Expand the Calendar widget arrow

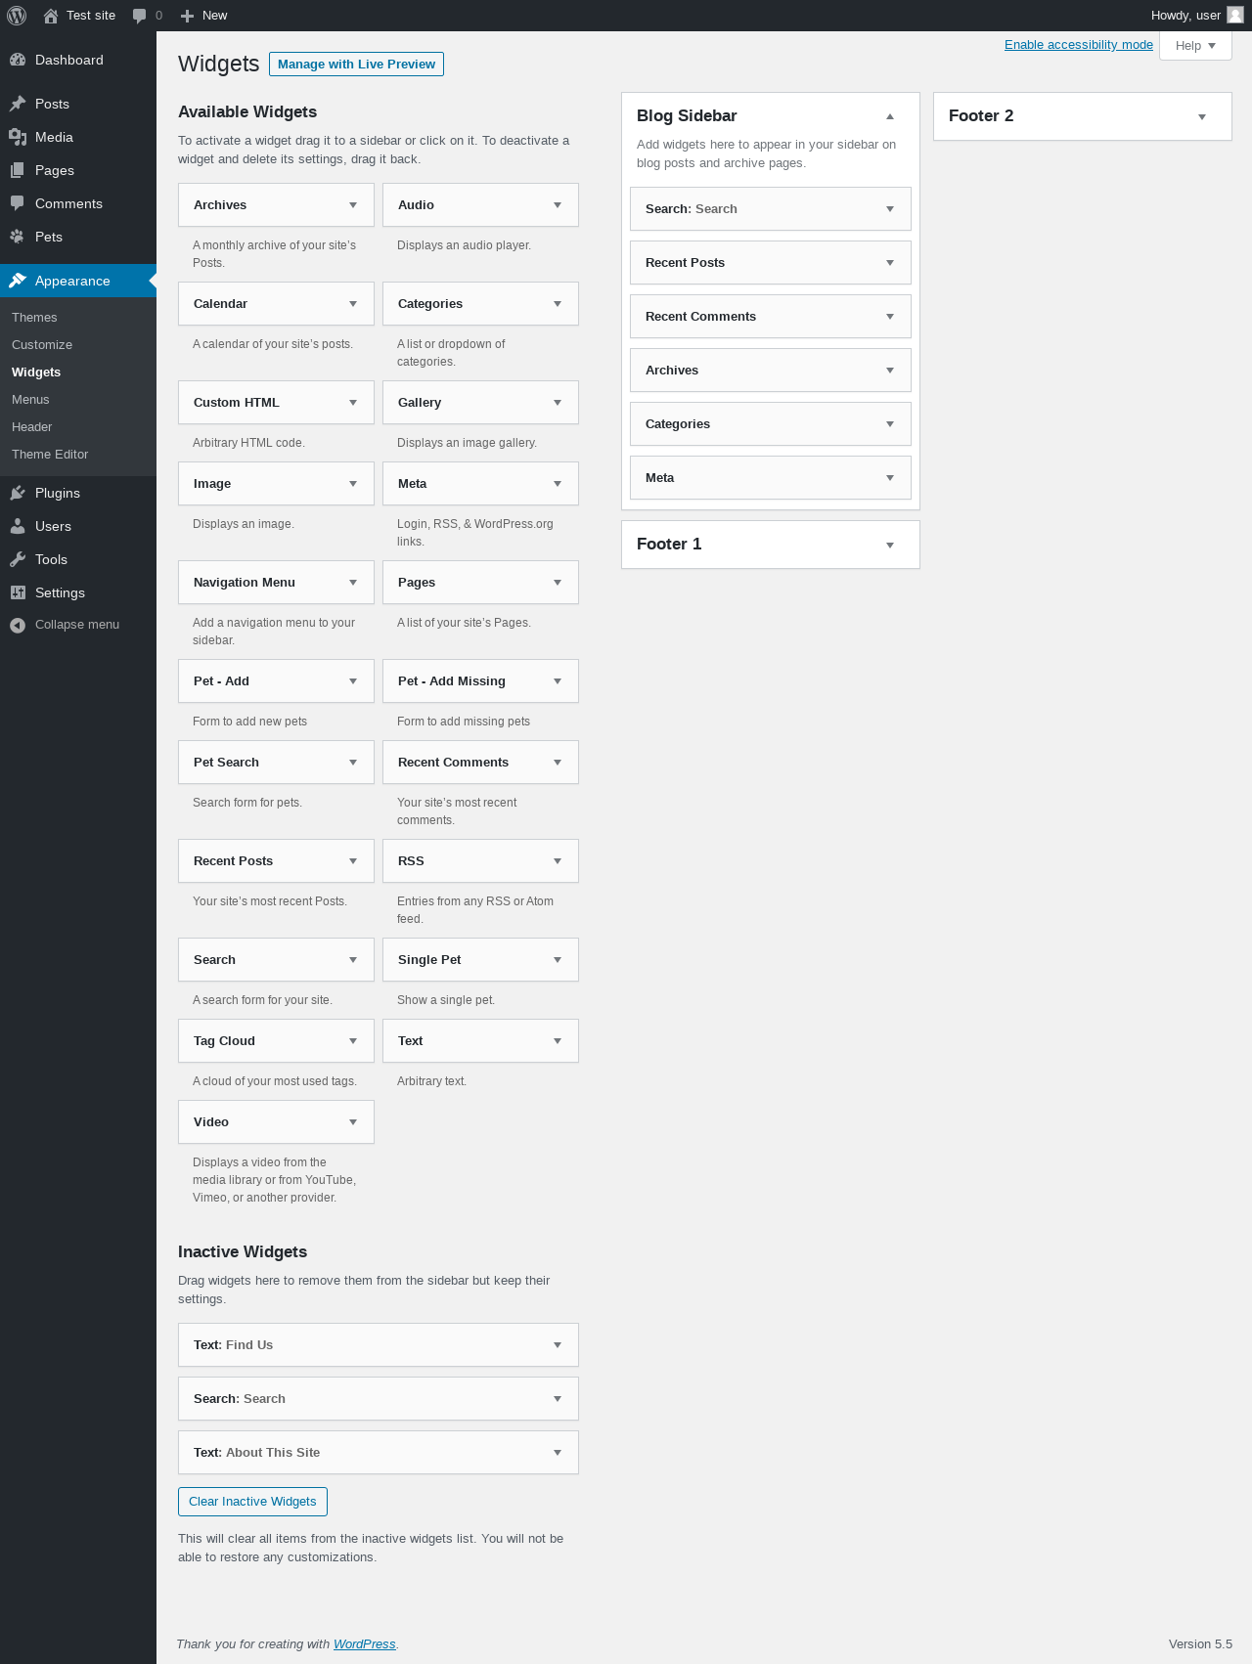coord(353,304)
